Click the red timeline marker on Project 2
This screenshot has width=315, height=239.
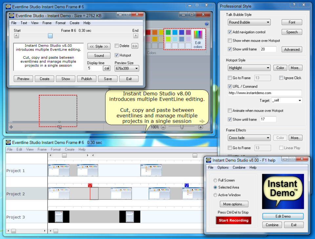click(x=90, y=186)
